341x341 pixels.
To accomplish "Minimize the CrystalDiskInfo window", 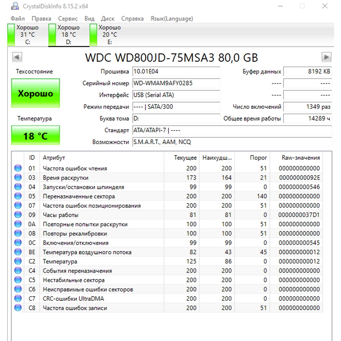I will pos(280,6).
